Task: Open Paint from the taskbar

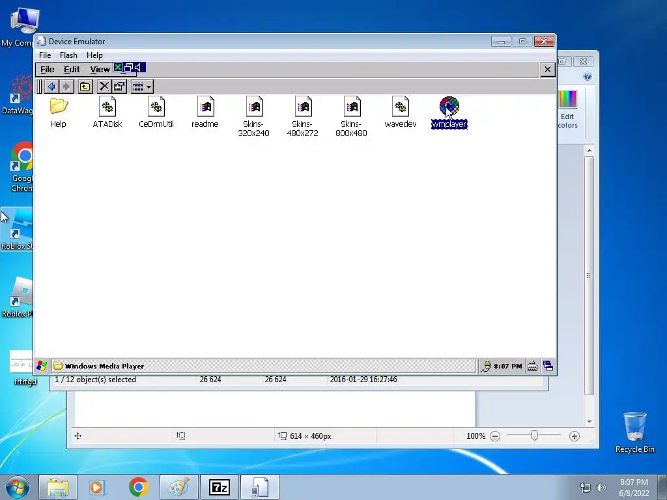Action: coord(178,487)
